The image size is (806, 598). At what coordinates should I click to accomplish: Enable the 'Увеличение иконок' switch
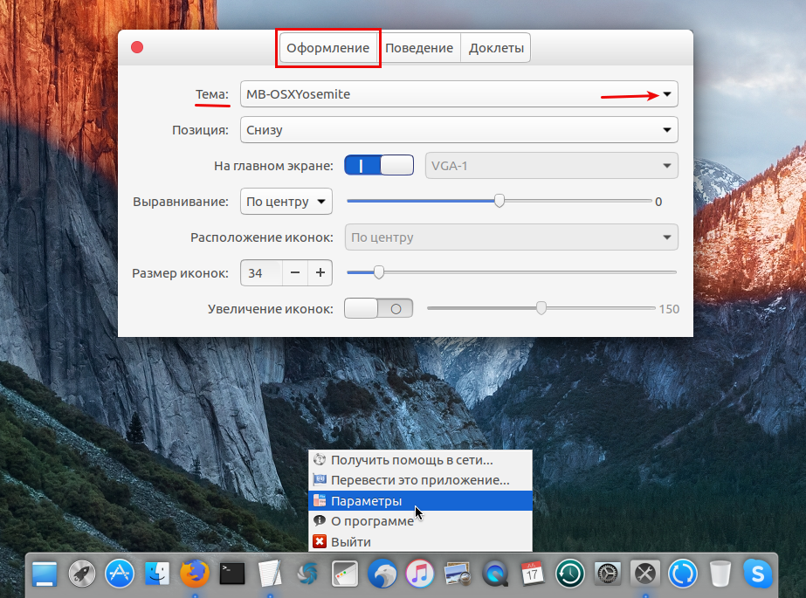378,308
